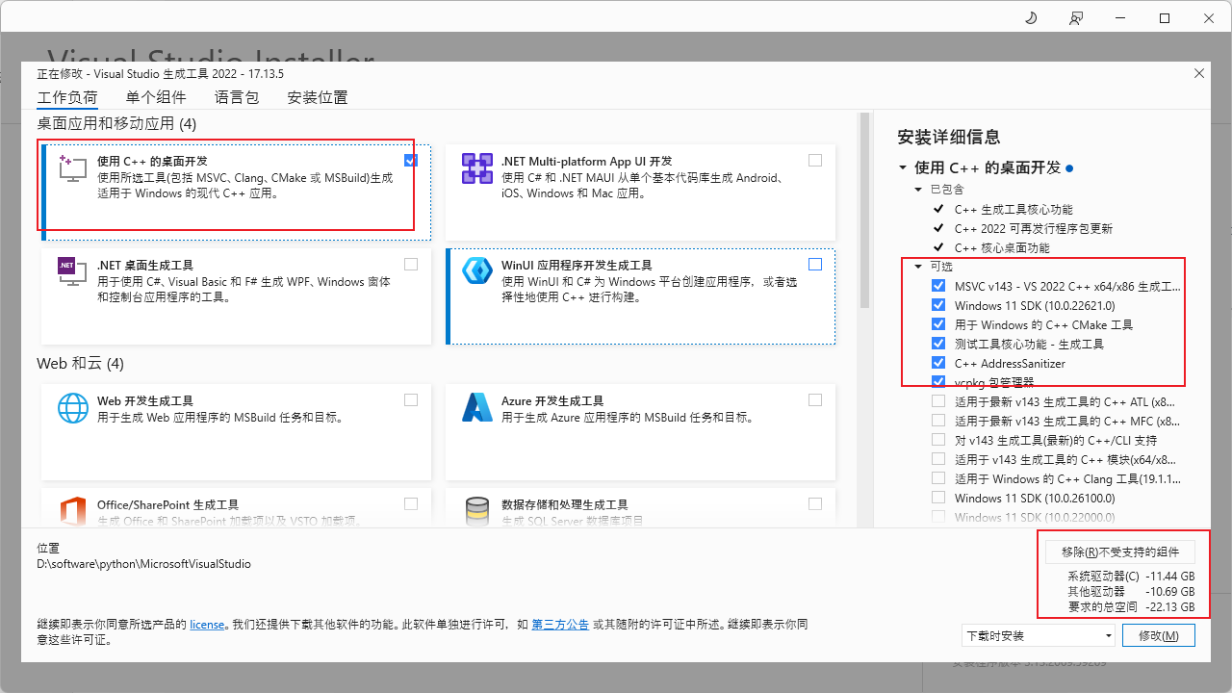
Task: Uncheck Windows 11 SDK (10.0.22621.0) option
Action: click(x=938, y=305)
